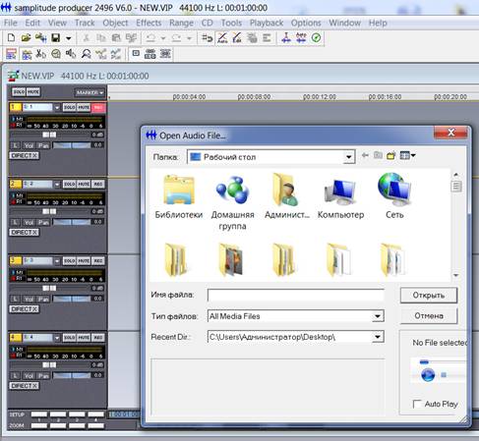This screenshot has height=441, width=479.
Task: Click the 00:00:12:00 timeline marker
Action: pos(320,97)
